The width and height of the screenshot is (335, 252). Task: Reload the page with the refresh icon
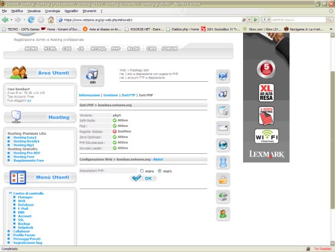(x=31, y=20)
